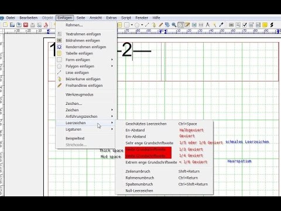This screenshot has height=211, width=281.
Task: Insert a yellow PDF text annotation icon
Action: tap(265, 25)
